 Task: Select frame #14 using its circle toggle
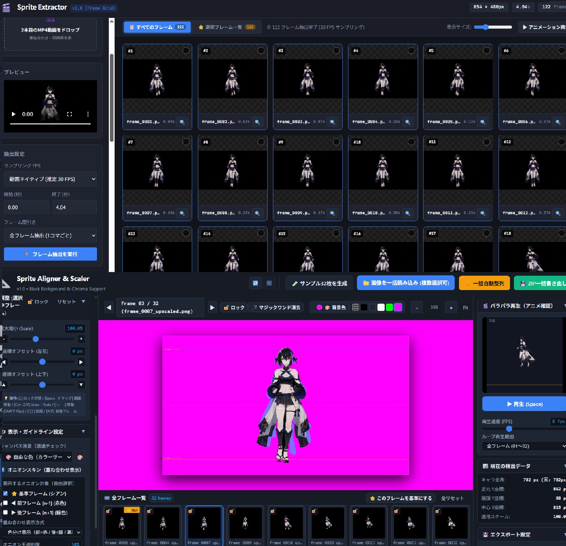pyautogui.click(x=261, y=233)
